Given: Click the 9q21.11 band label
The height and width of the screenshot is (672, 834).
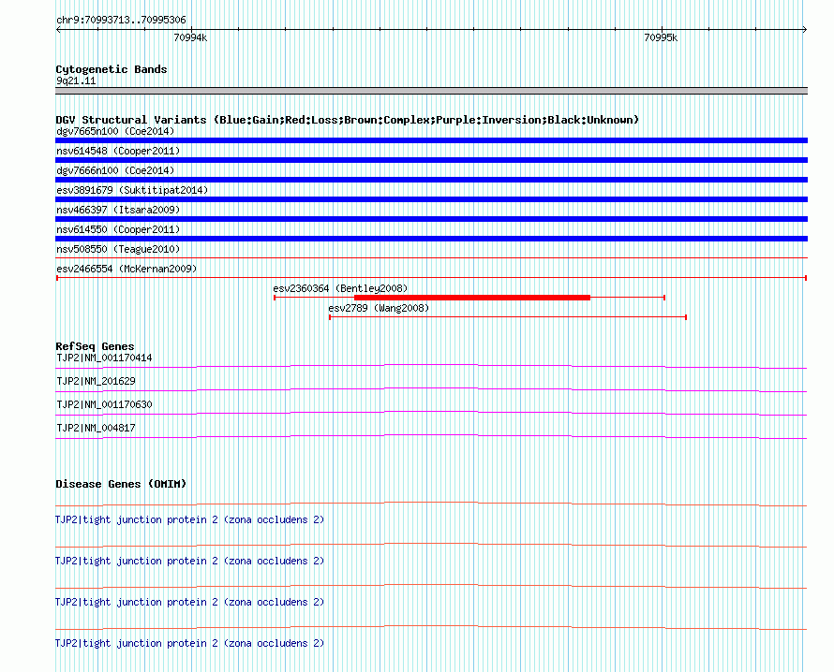Looking at the screenshot, I should click(x=76, y=80).
